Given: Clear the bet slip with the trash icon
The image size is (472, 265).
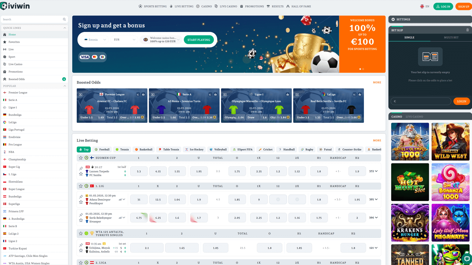Looking at the screenshot, I should [x=468, y=30].
